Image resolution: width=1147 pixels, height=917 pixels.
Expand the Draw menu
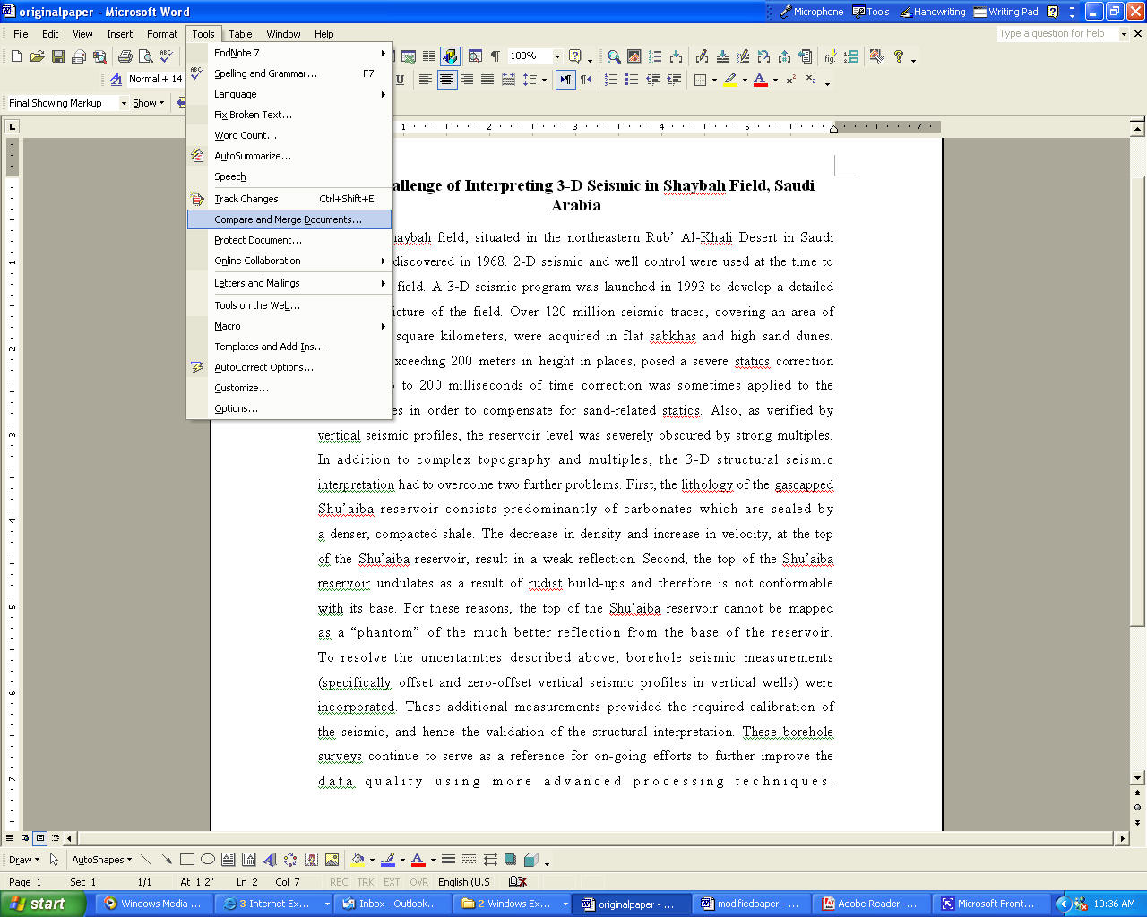(x=23, y=860)
